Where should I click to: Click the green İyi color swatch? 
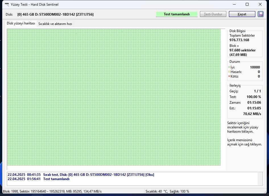point(229,67)
